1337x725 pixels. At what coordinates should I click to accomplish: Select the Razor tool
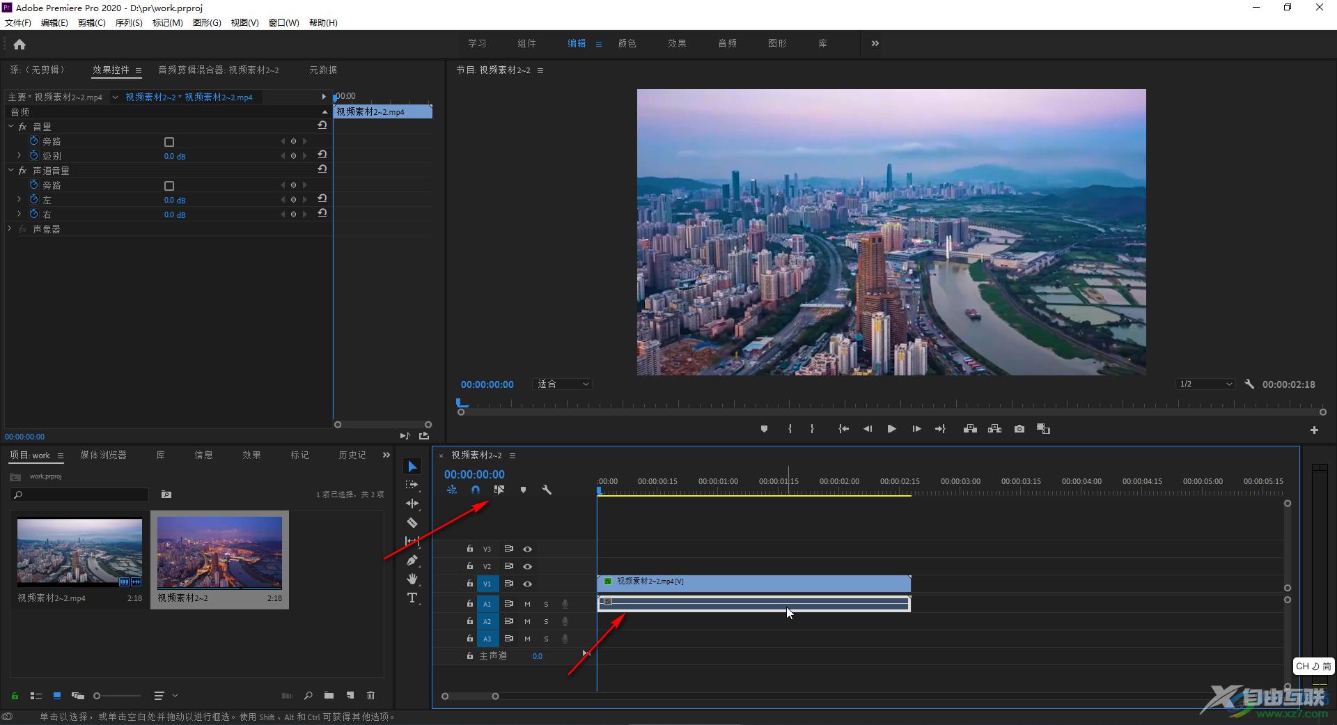[412, 522]
